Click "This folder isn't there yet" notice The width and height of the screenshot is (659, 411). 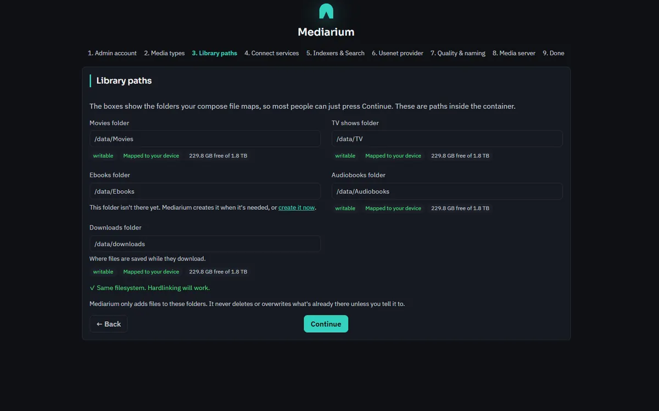(x=203, y=208)
